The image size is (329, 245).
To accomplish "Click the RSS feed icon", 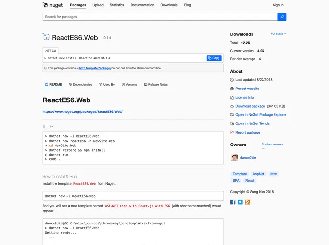I will [x=247, y=202].
